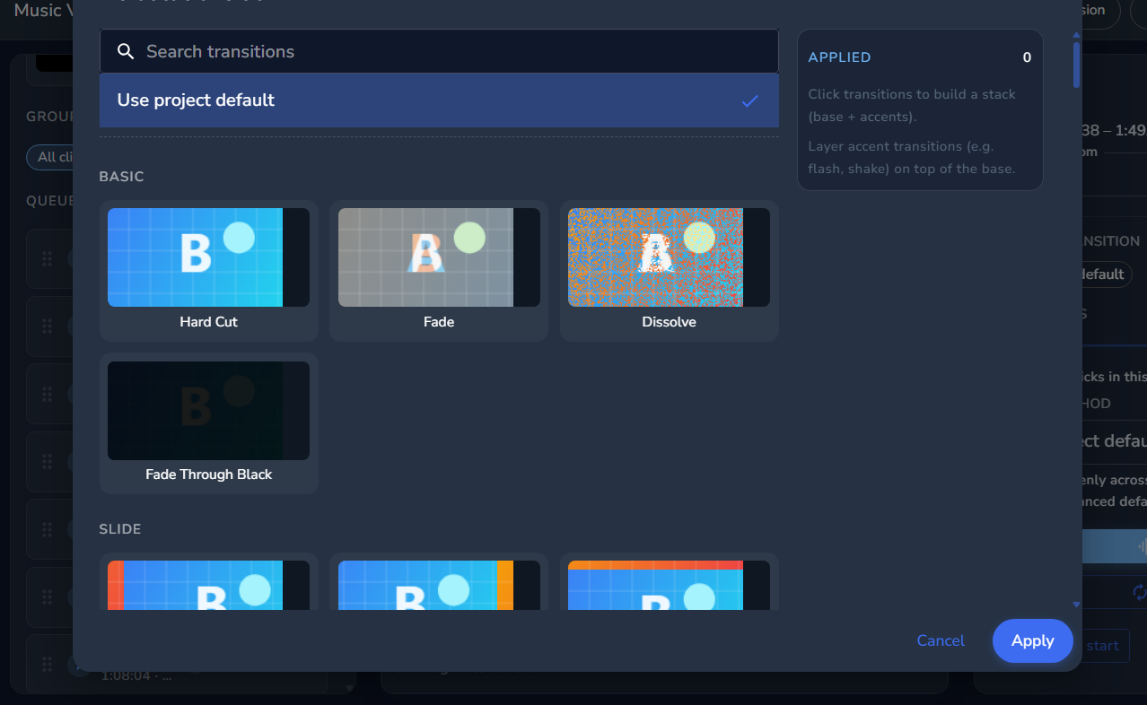The image size is (1147, 705).
Task: Click the drag handle of last queue item
Action: coord(48,665)
